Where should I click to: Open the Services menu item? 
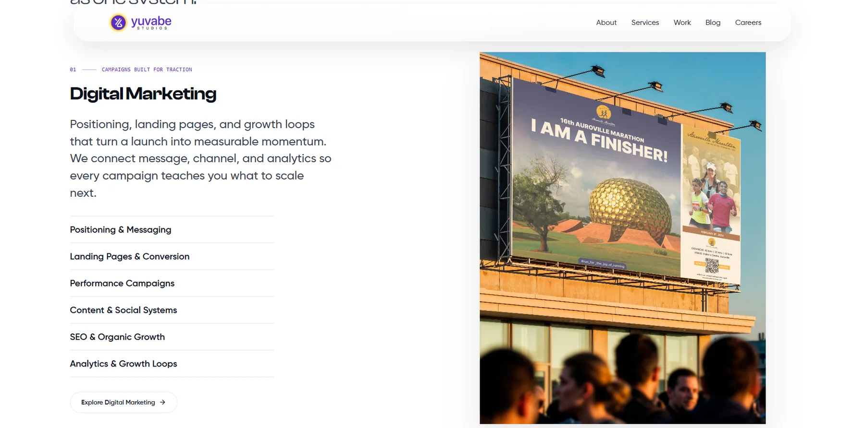pos(645,23)
